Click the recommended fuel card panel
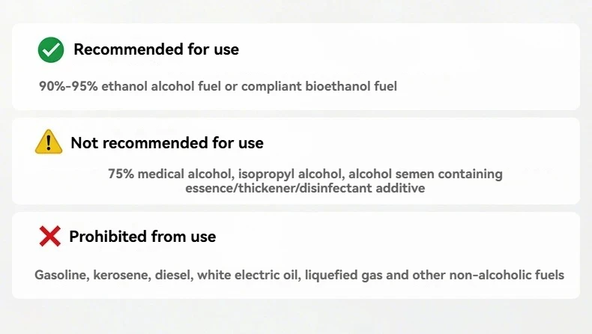Screen dimensions: 592x334 click(x=296, y=67)
